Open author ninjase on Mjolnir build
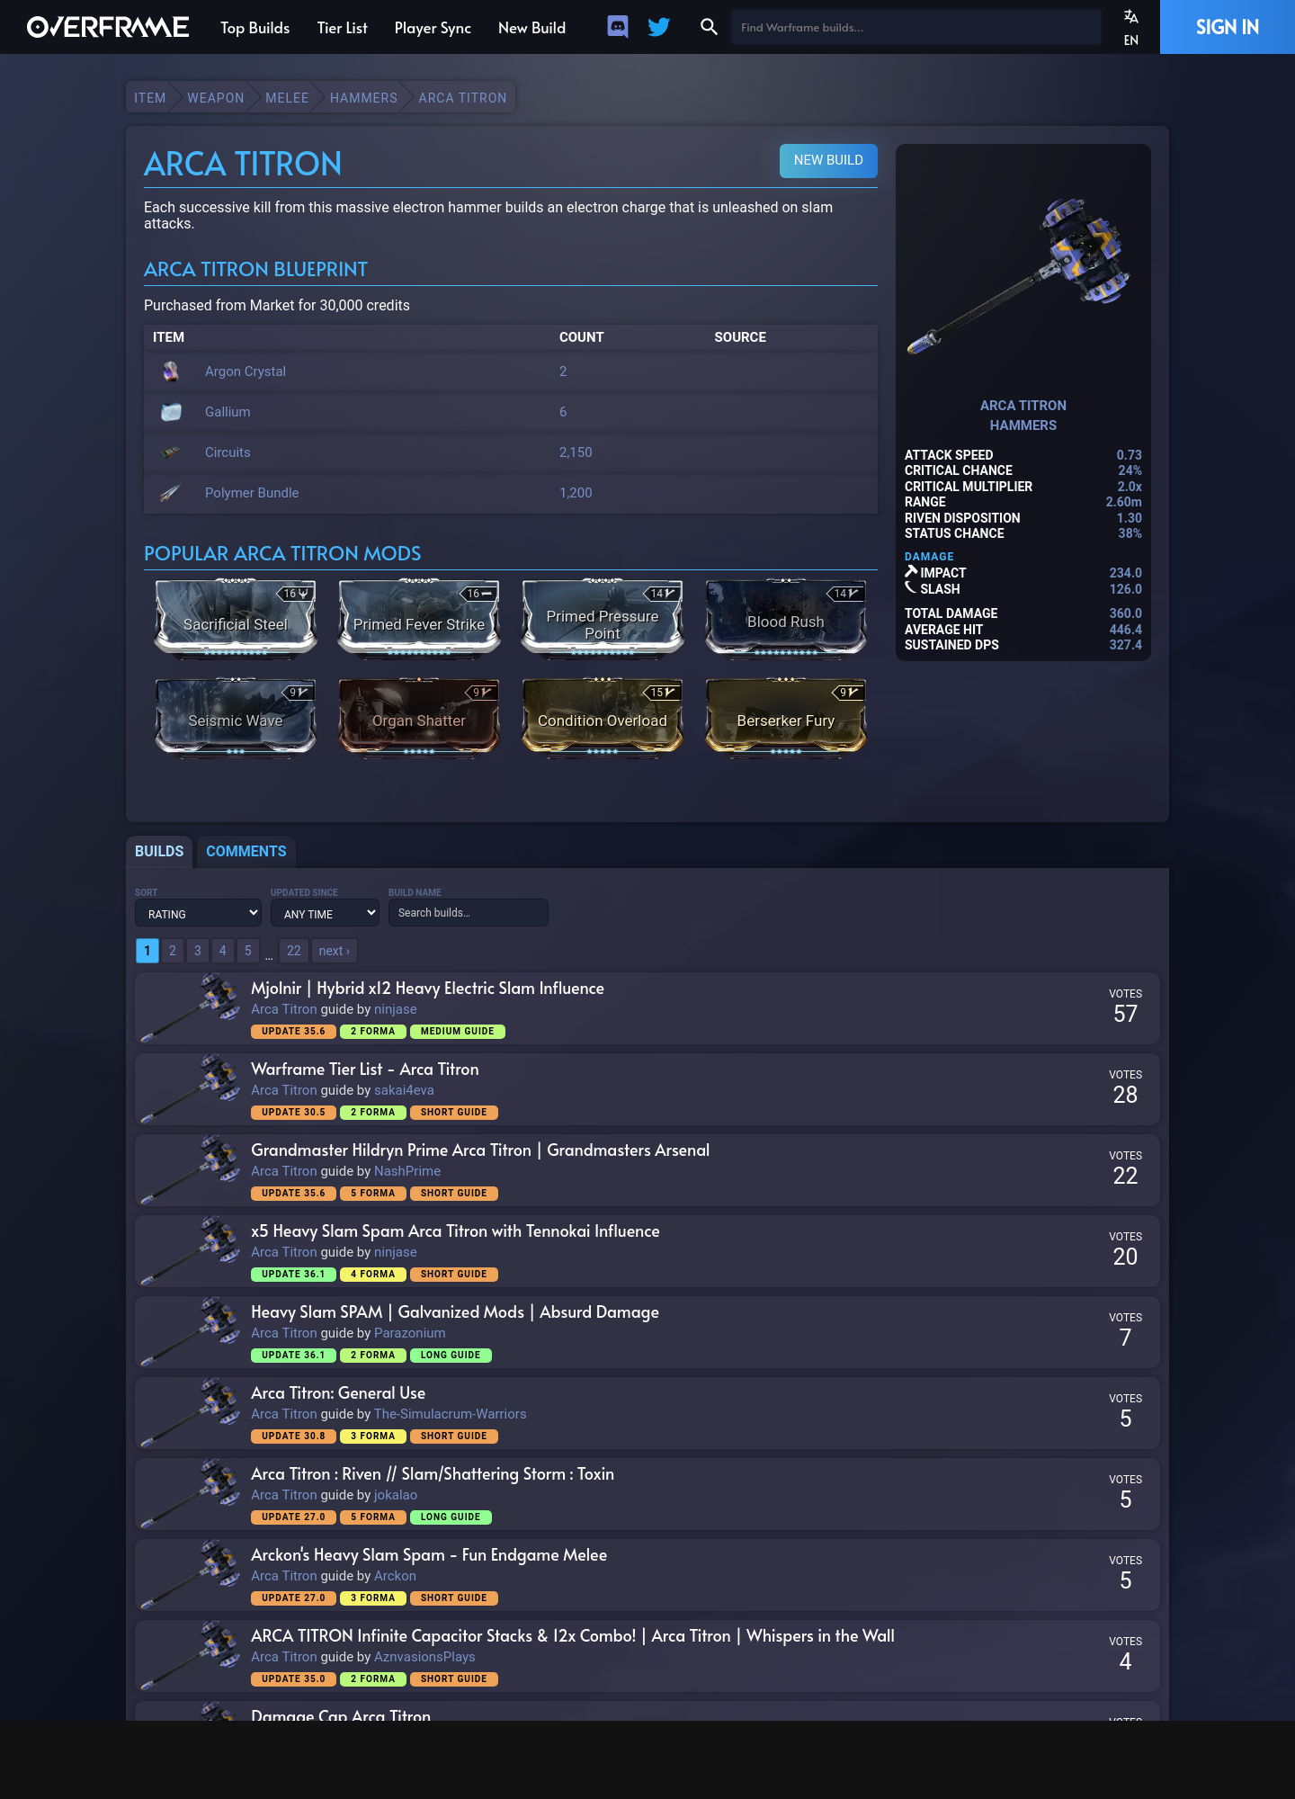Image resolution: width=1295 pixels, height=1799 pixels. pos(396,1009)
